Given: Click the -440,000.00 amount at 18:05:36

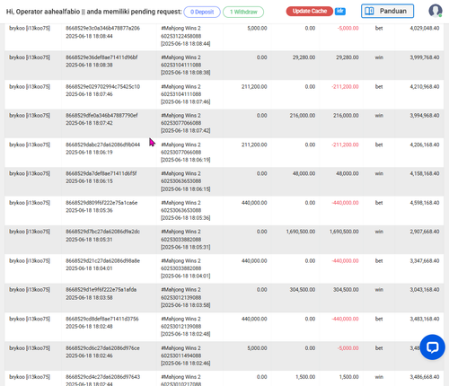Looking at the screenshot, I should coord(345,203).
